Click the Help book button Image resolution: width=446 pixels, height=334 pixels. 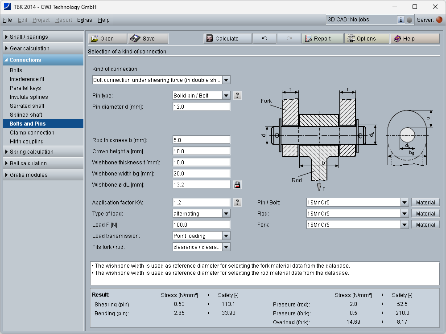tap(414, 39)
